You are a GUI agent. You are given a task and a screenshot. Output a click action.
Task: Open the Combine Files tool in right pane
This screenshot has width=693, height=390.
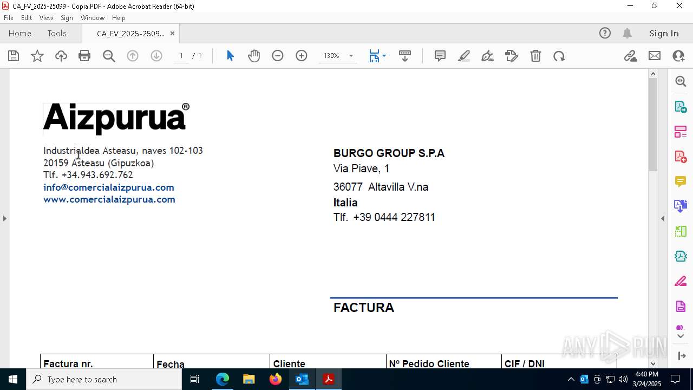coord(681,206)
